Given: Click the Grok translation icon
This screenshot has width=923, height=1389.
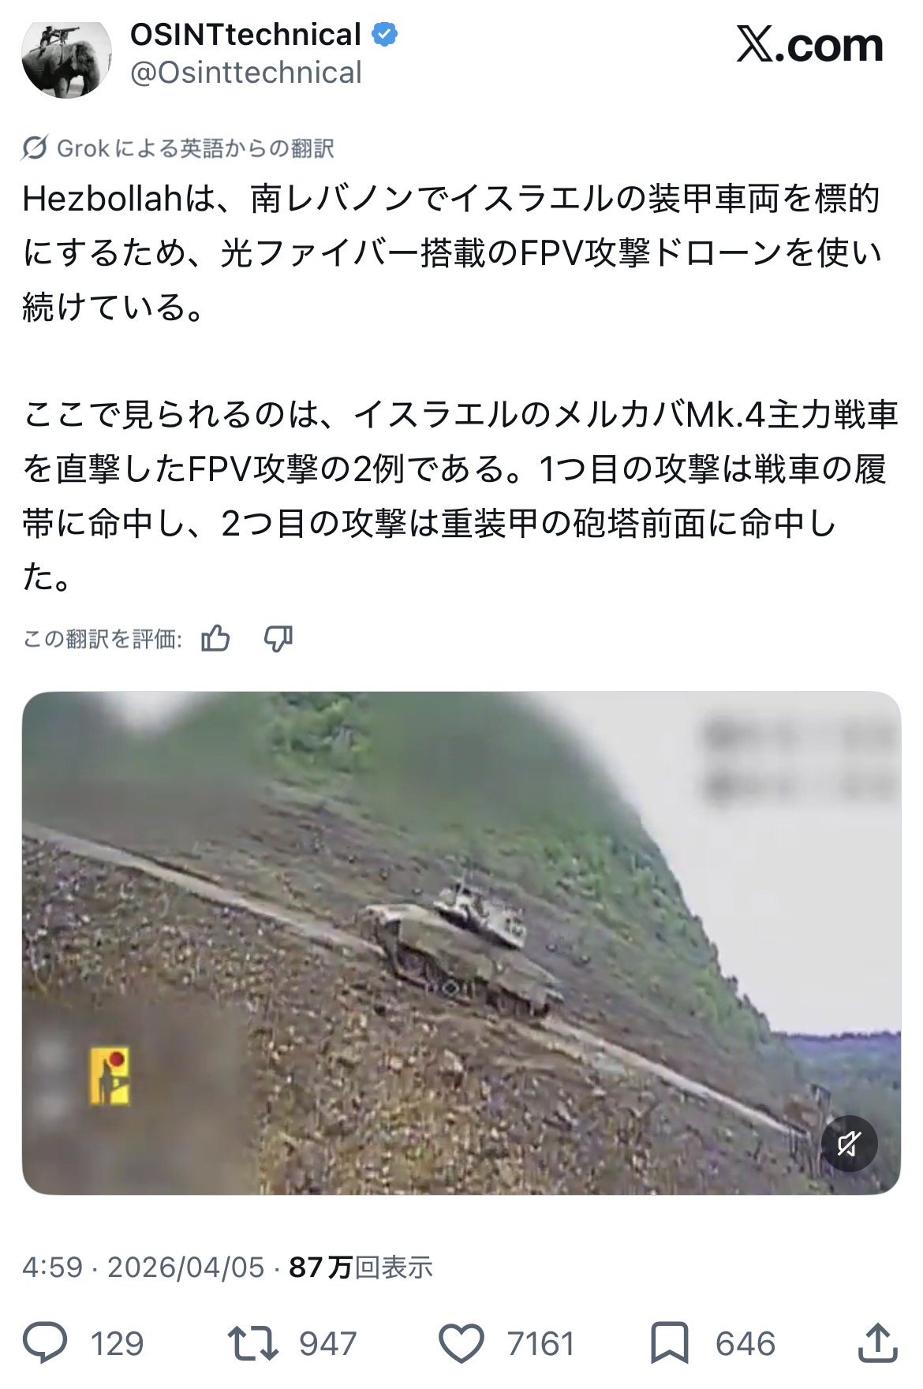Looking at the screenshot, I should tap(34, 147).
